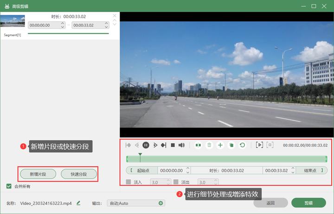This screenshot has width=334, height=214.
Task: Add new segment with plus icon
Action: [x=220, y=145]
